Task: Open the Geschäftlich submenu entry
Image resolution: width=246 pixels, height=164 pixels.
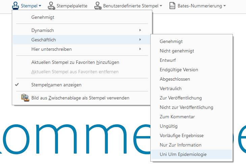Action: coord(44,40)
